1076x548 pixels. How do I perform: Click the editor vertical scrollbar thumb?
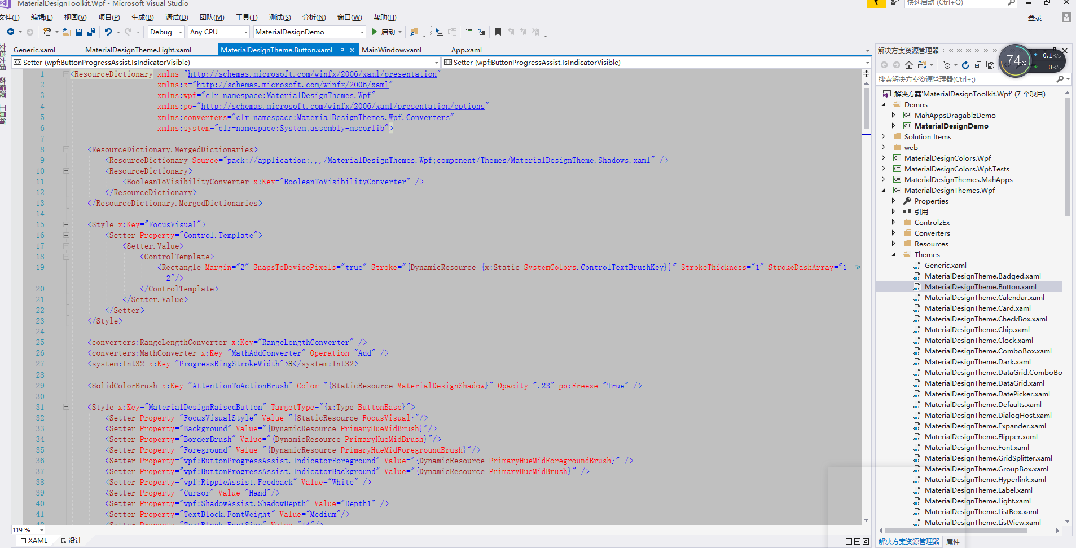click(866, 108)
